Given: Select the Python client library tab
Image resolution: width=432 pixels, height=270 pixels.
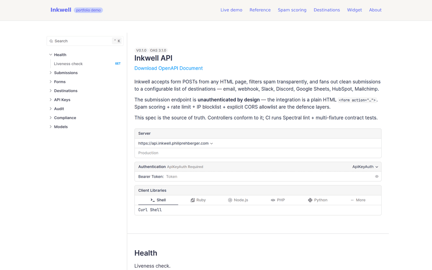Looking at the screenshot, I should click(x=318, y=200).
